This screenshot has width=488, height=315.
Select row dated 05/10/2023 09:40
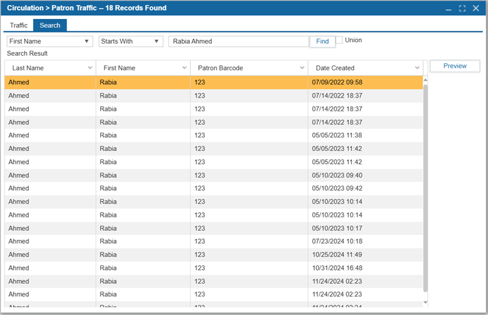tap(213, 175)
